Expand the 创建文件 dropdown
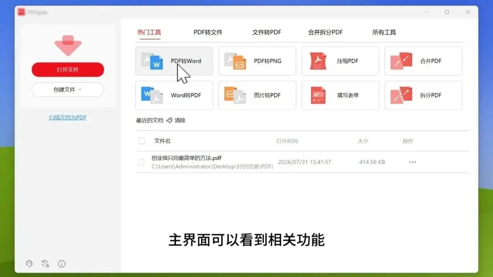 click(68, 89)
